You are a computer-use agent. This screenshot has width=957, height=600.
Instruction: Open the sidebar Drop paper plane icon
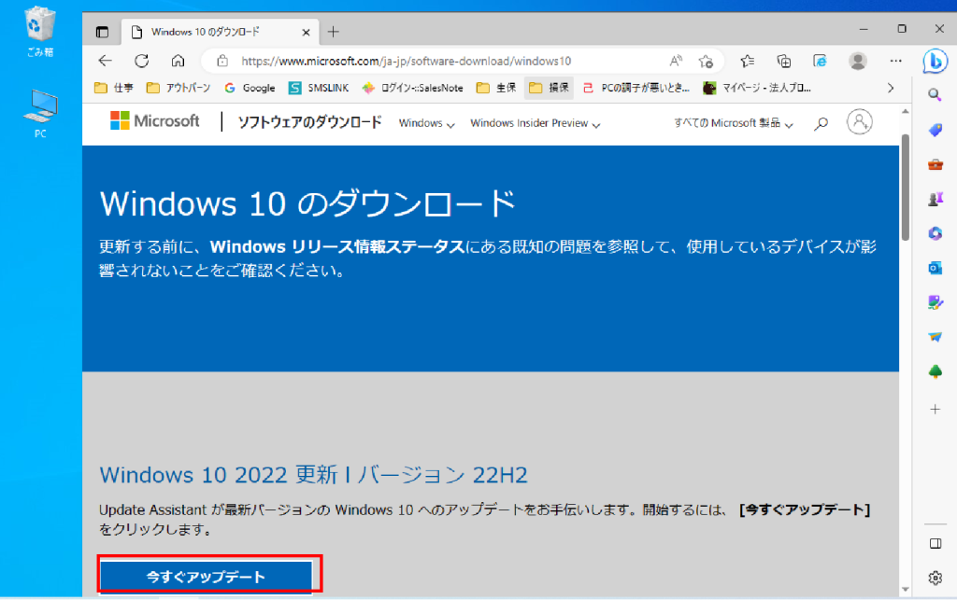point(935,337)
